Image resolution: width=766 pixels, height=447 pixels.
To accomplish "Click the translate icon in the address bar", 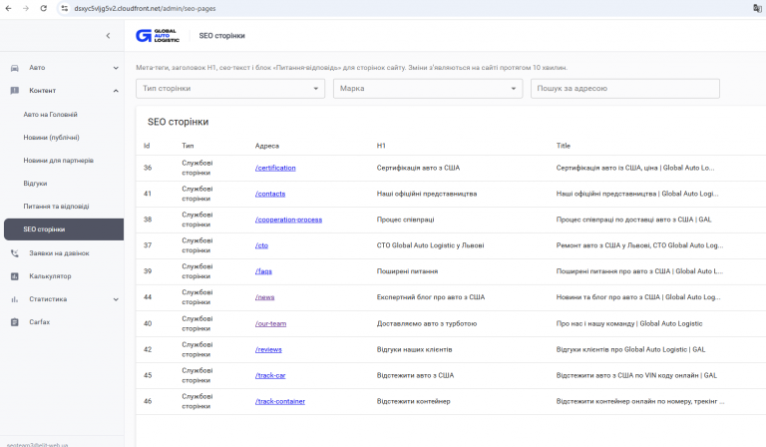I will click(757, 8).
